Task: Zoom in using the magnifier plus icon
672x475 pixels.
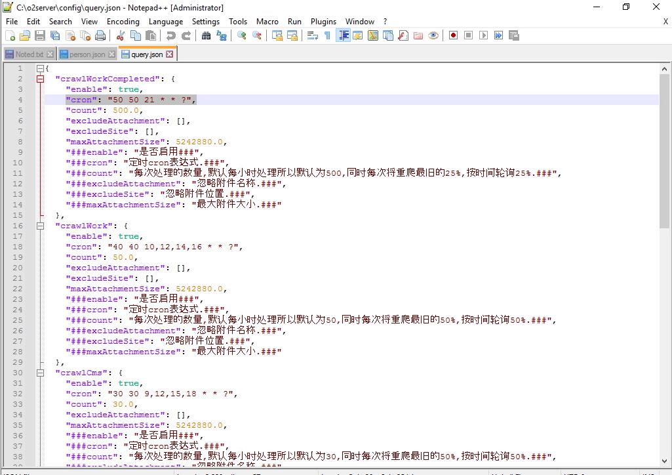Action: coord(242,35)
